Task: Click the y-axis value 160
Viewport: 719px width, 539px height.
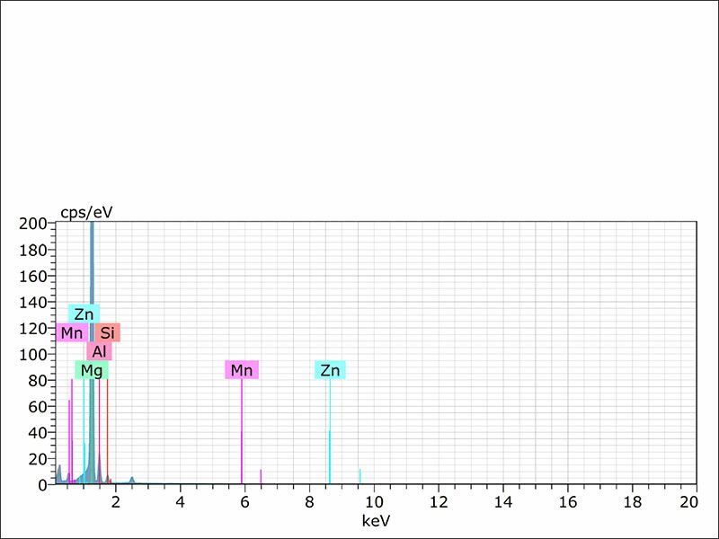Action: (x=33, y=276)
